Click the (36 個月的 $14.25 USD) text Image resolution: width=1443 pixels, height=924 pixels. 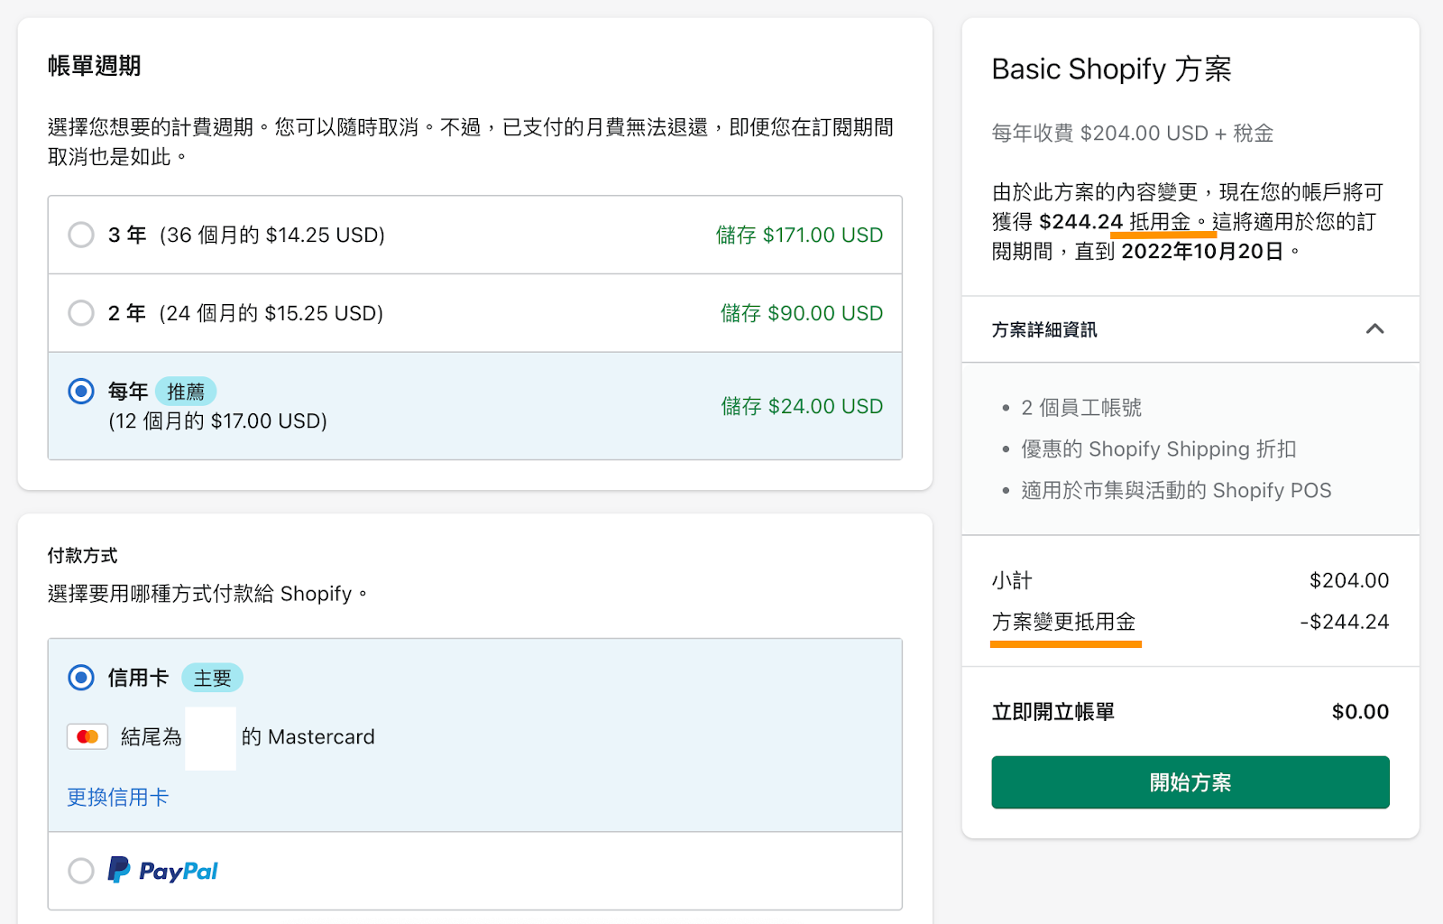pyautogui.click(x=272, y=235)
